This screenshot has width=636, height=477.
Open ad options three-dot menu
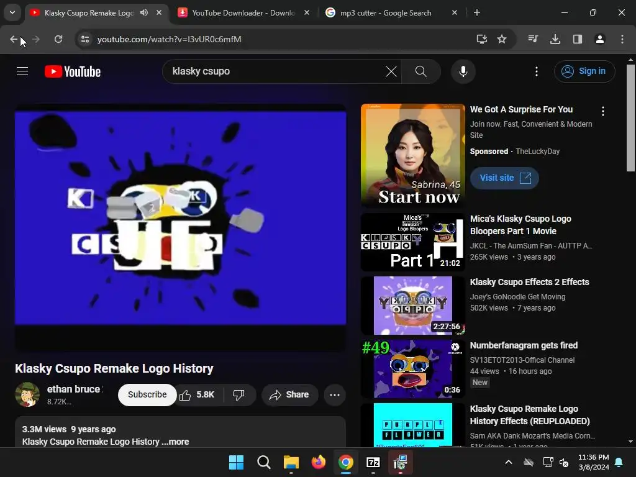click(603, 111)
